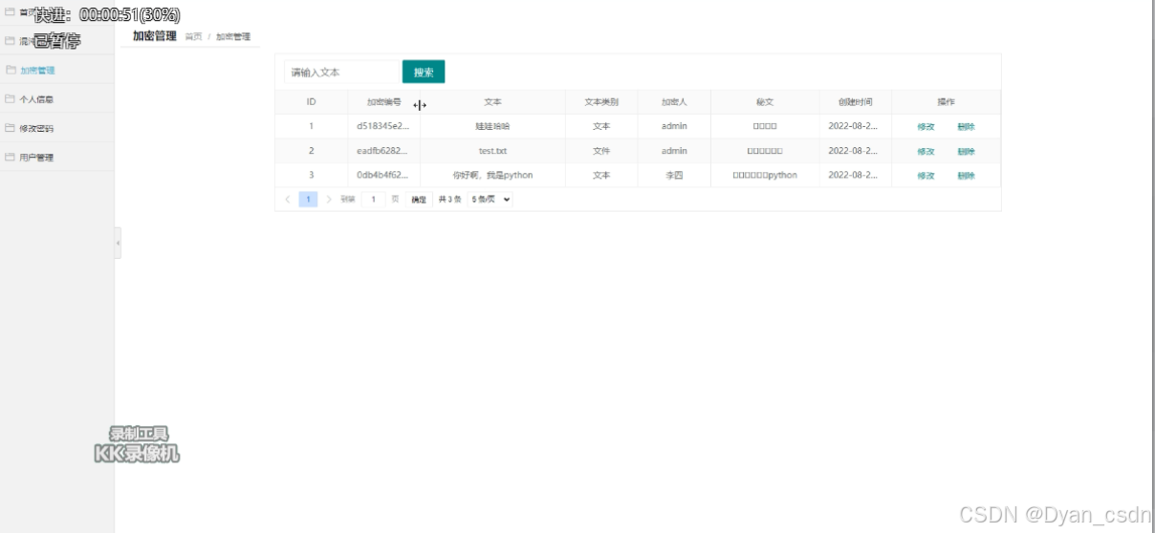Click 删除 in the row with ID 1
This screenshot has height=533, width=1155.
(966, 126)
